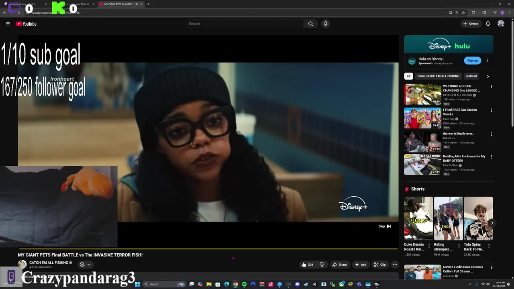Go back with the browser back arrow
Screen dimensions: 514x289
[x=4, y=12]
